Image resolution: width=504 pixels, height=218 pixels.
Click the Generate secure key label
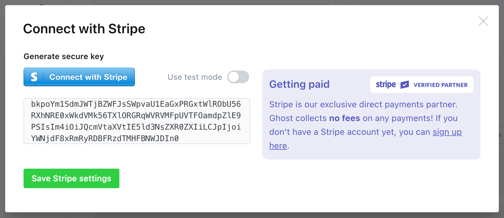pos(64,56)
